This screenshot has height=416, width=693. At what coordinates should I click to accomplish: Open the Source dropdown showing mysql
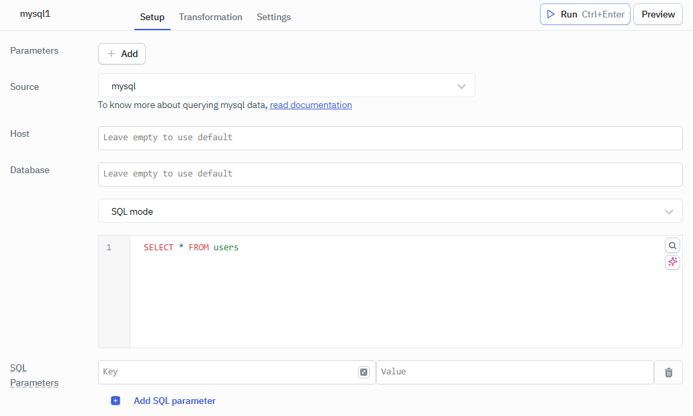287,86
